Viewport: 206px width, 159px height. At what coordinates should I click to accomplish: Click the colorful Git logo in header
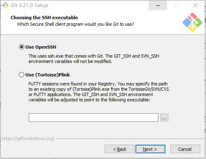click(192, 22)
